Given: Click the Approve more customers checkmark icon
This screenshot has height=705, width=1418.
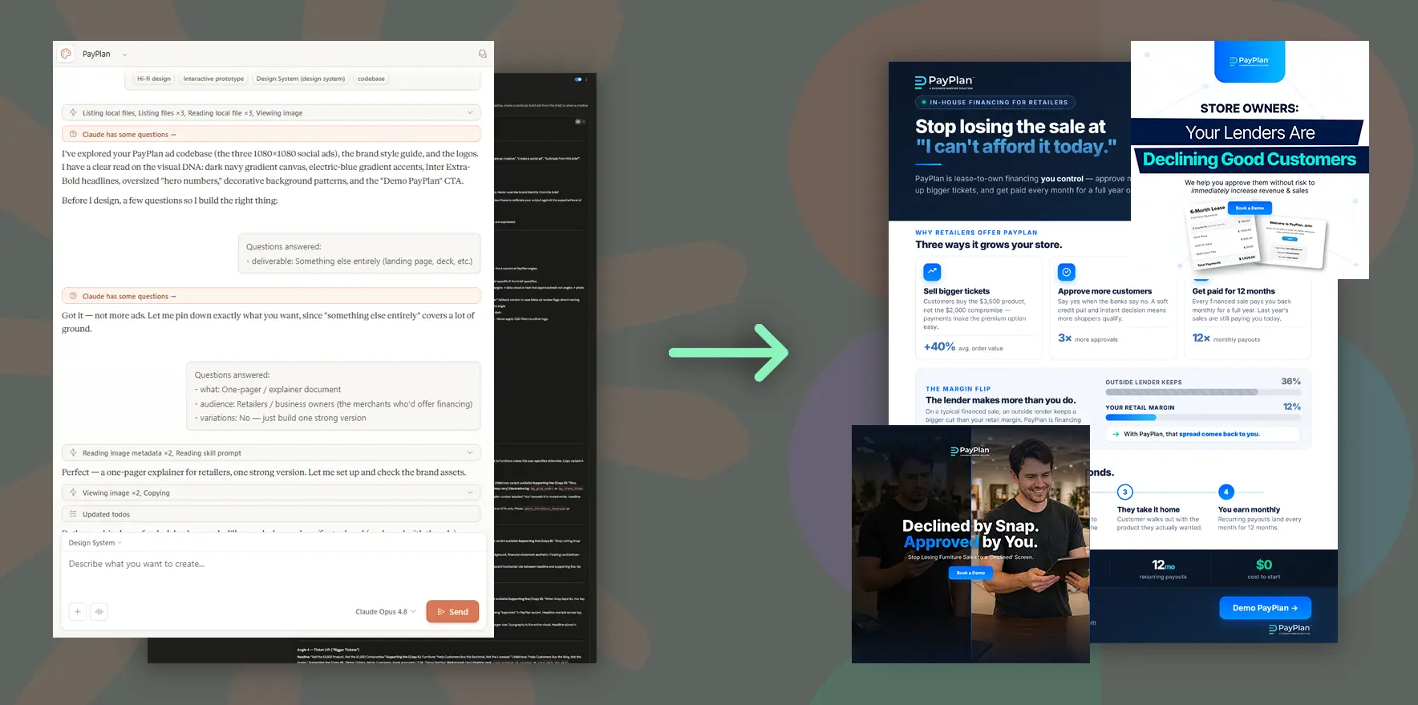Looking at the screenshot, I should point(1067,272).
